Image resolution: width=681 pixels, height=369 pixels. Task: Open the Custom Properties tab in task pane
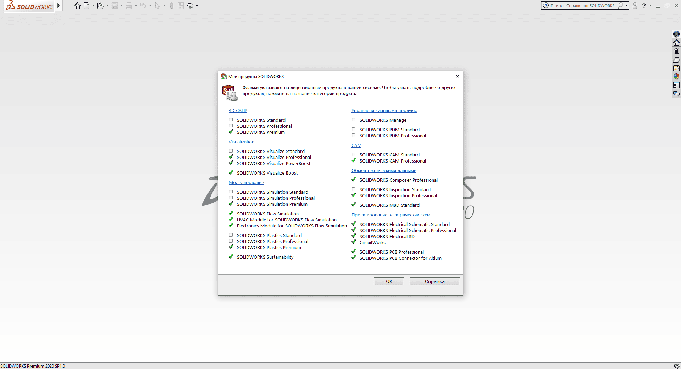point(676,85)
